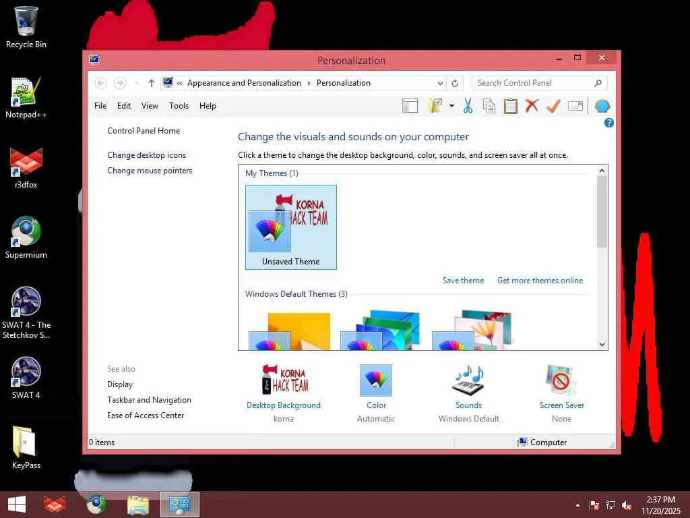Open the folder options dropdown arrow

[451, 106]
